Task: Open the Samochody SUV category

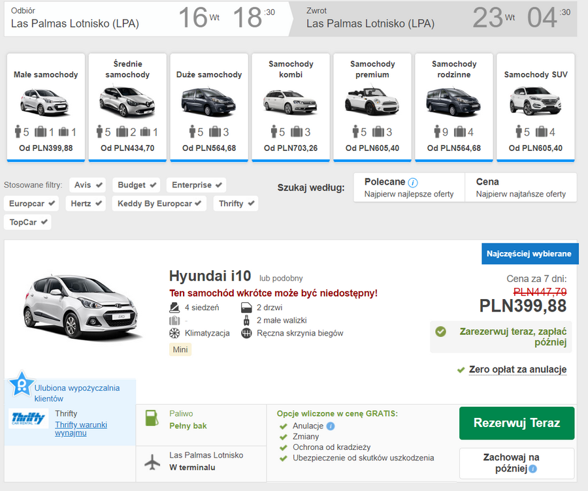Action: [536, 107]
